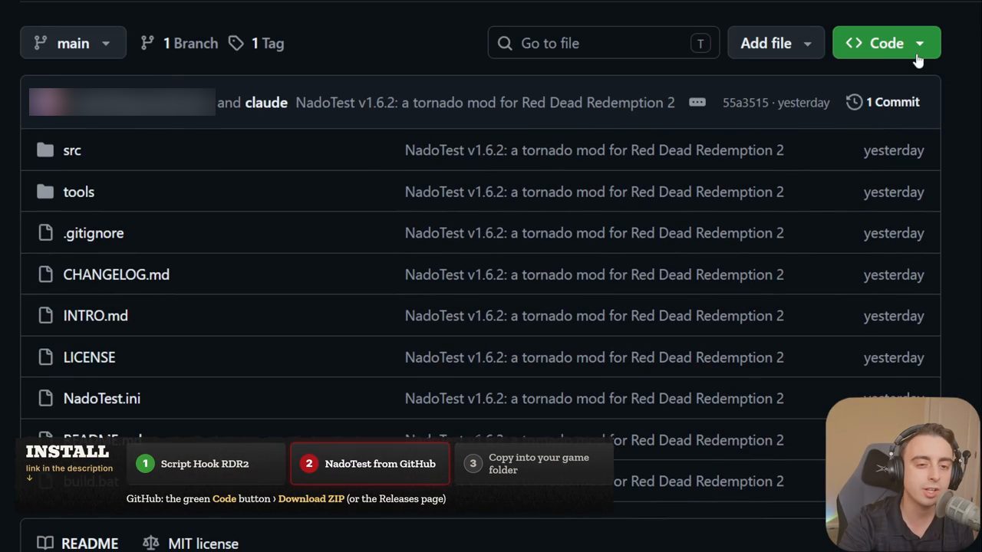982x552 pixels.
Task: Click the clock history icon beside 1 Commit
Action: pyautogui.click(x=854, y=102)
